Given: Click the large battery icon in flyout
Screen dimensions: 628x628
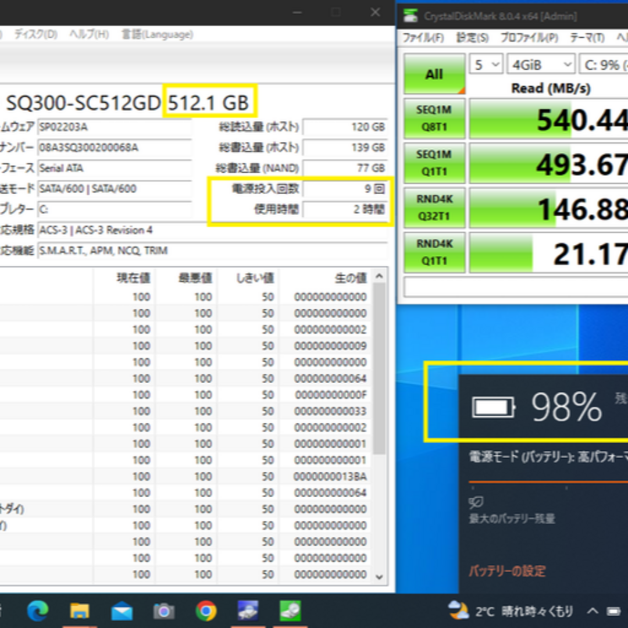Looking at the screenshot, I should click(493, 407).
